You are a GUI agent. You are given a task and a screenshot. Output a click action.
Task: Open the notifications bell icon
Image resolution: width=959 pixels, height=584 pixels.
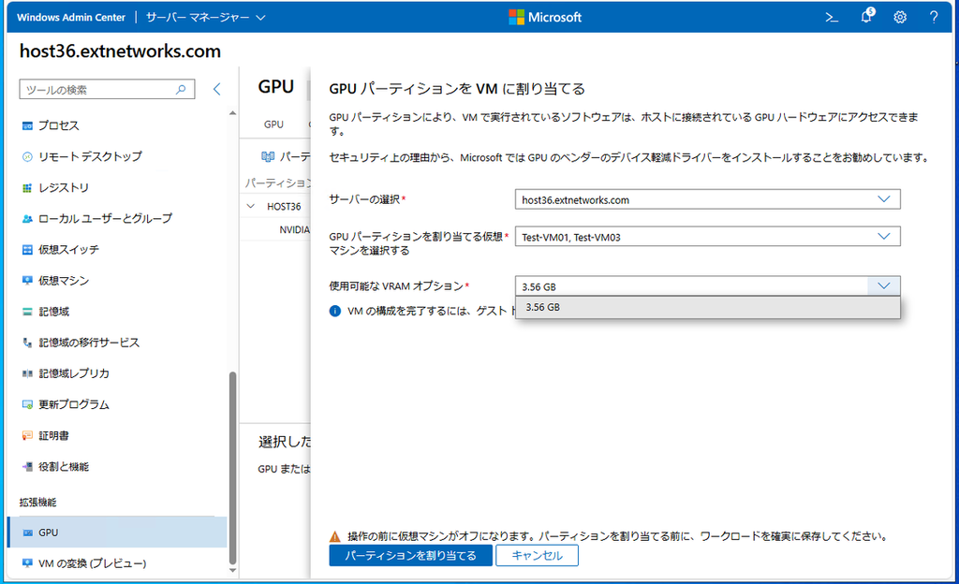coord(867,16)
